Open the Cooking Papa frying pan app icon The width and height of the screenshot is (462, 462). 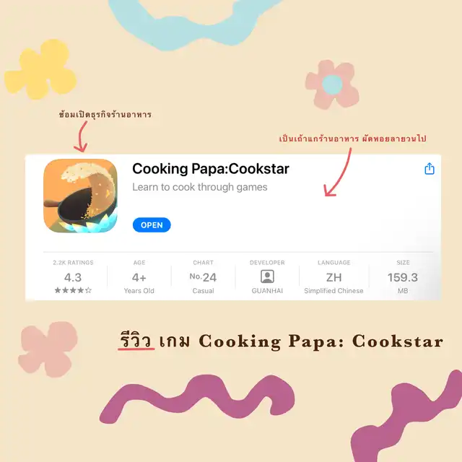[x=80, y=196]
